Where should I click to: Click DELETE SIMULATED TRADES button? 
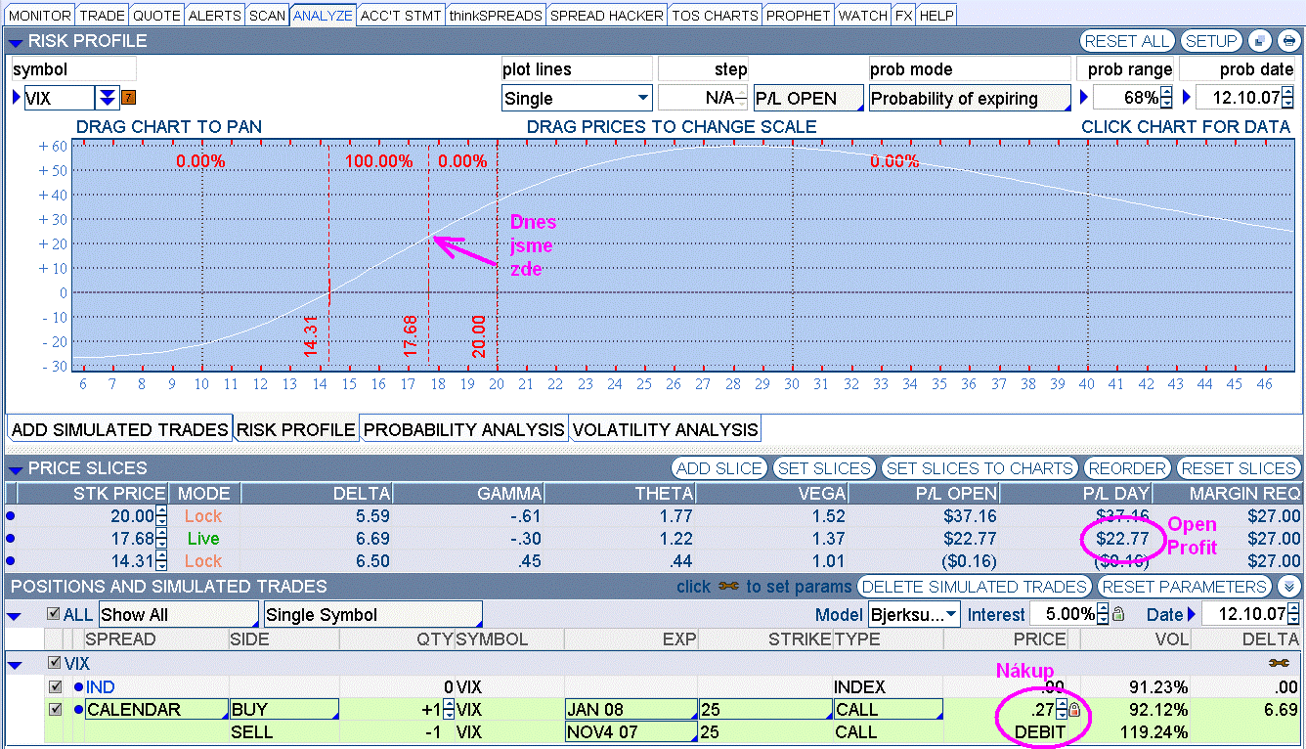point(975,587)
